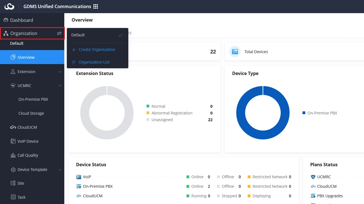
Task: Click On-Premise PBX icon in Device Status
Action: [x=79, y=186]
